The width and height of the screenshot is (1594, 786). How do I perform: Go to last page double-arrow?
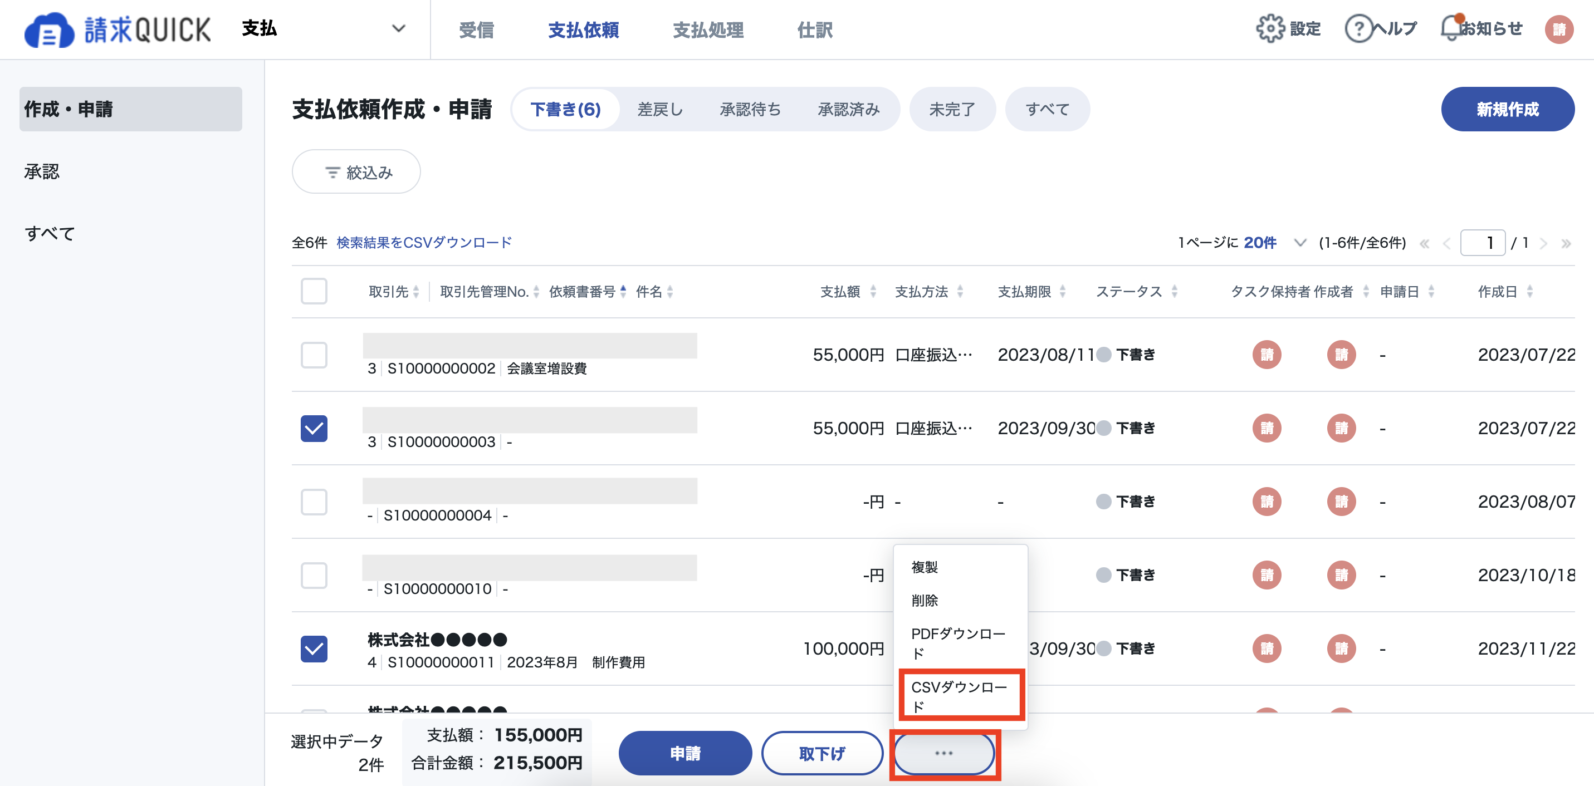click(1566, 243)
